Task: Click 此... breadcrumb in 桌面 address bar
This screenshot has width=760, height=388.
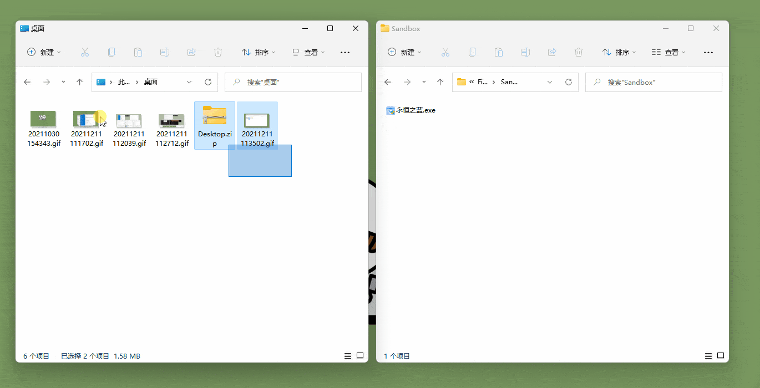Action: (x=124, y=82)
